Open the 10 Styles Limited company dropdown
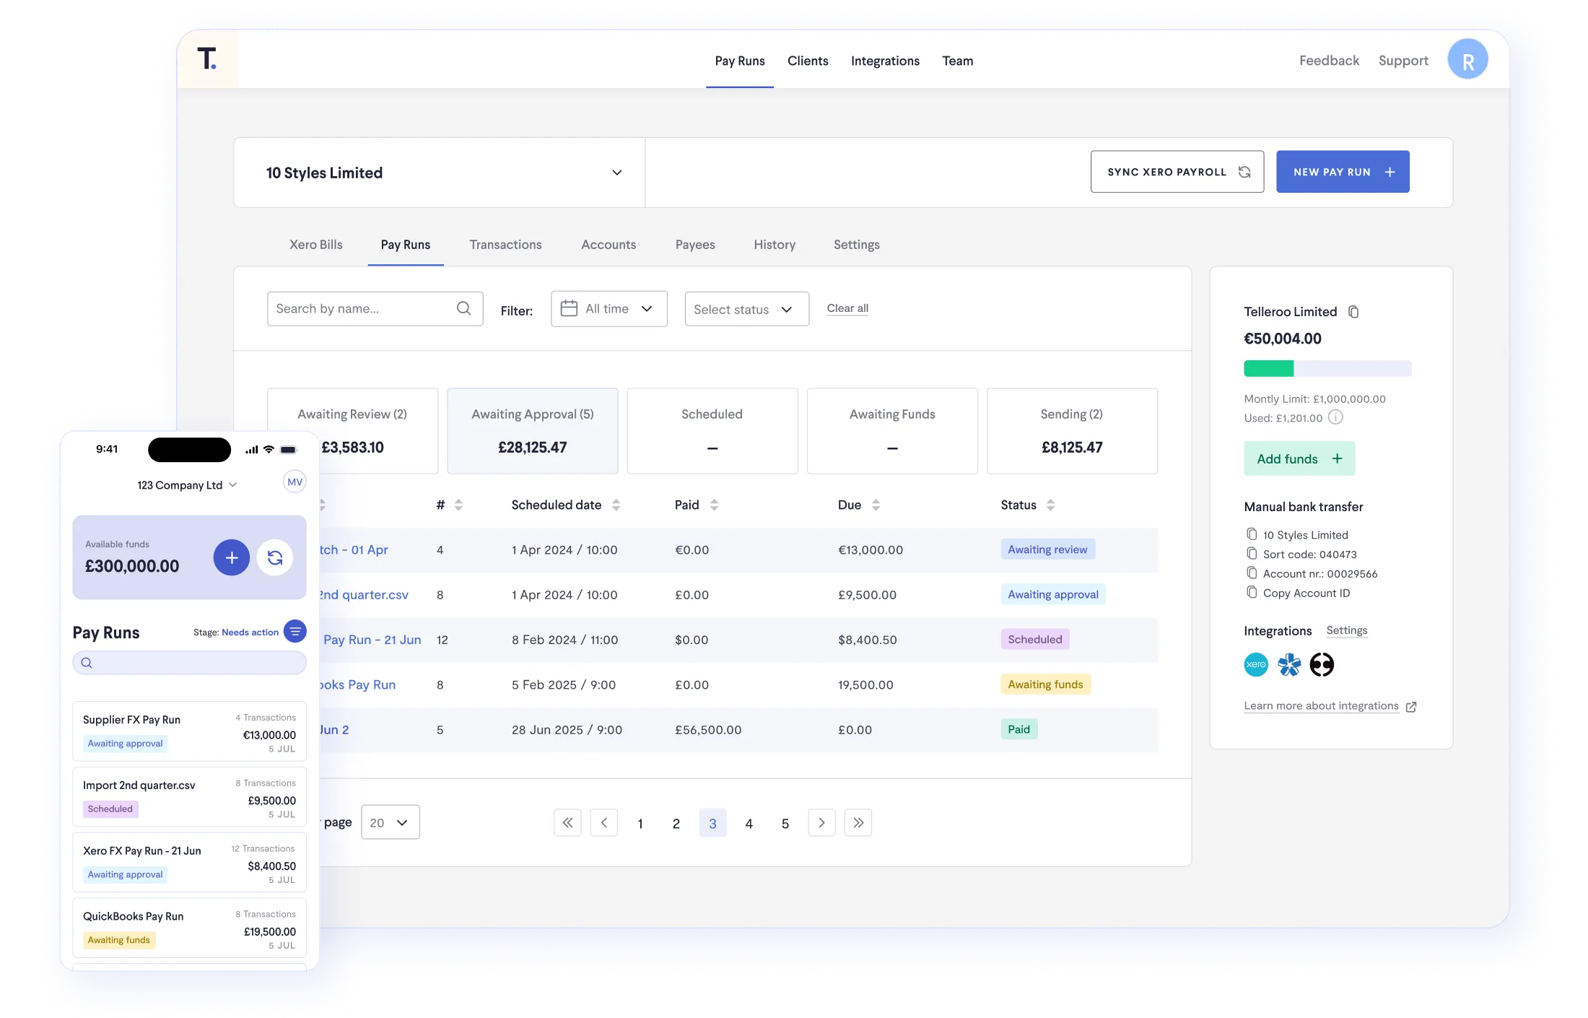The width and height of the screenshot is (1588, 1018). (617, 173)
